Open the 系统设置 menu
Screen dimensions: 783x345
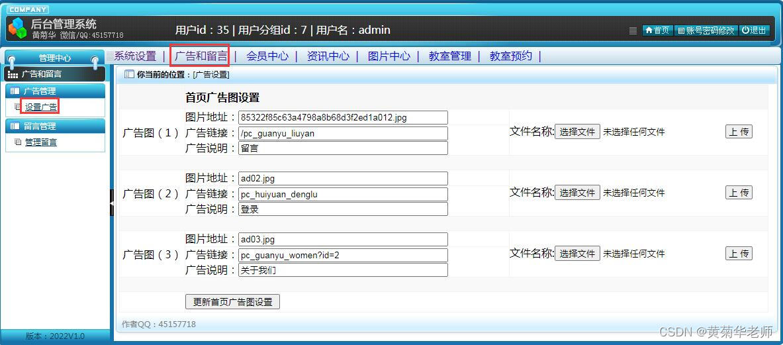pyautogui.click(x=135, y=56)
